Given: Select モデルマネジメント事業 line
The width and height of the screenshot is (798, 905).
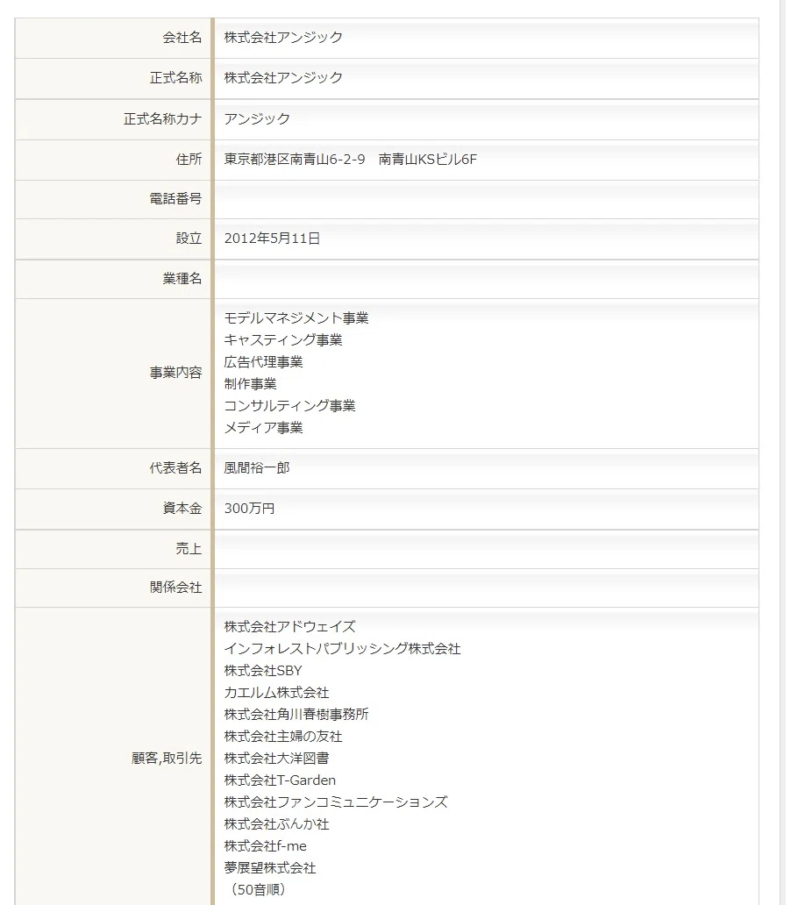Looking at the screenshot, I should pos(296,318).
